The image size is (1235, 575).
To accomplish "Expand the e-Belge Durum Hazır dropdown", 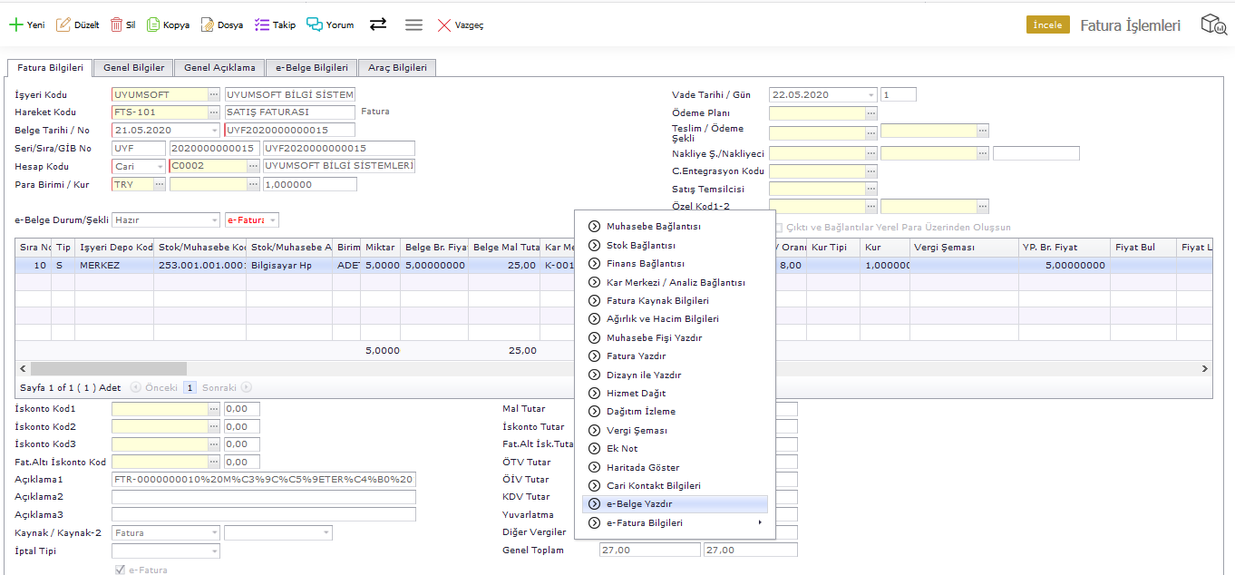I will [x=214, y=219].
